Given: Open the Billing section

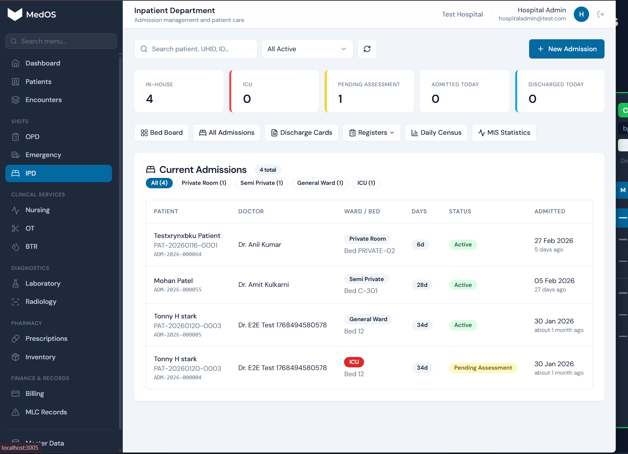Looking at the screenshot, I should 35,394.
